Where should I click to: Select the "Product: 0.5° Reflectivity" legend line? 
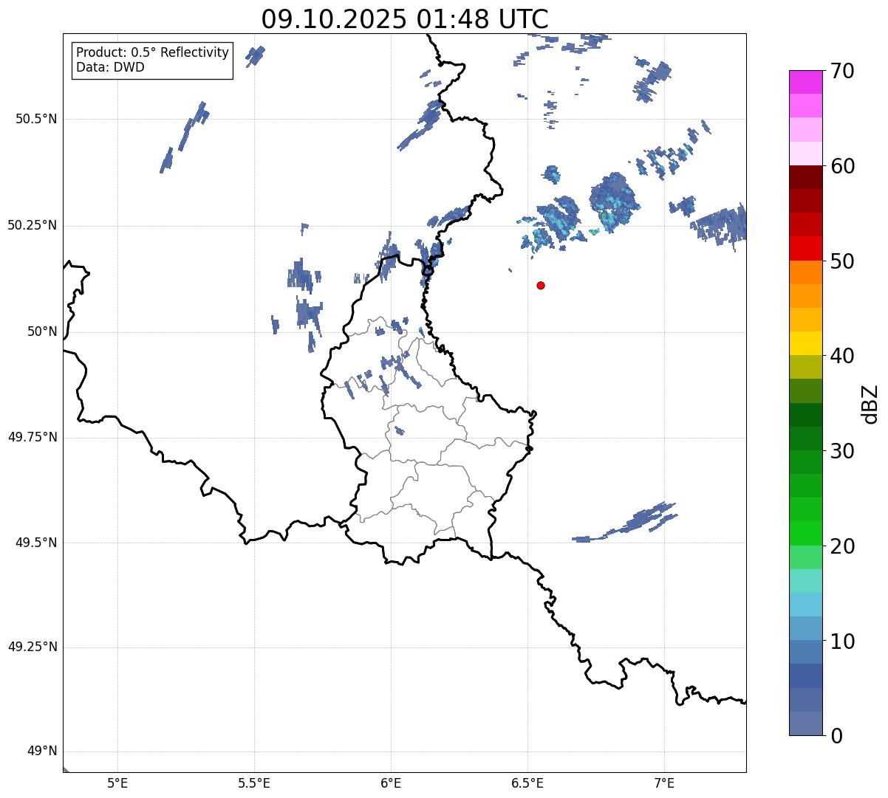tap(153, 53)
